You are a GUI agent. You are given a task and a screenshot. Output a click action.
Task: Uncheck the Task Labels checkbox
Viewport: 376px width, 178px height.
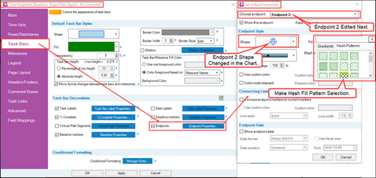(x=57, y=108)
